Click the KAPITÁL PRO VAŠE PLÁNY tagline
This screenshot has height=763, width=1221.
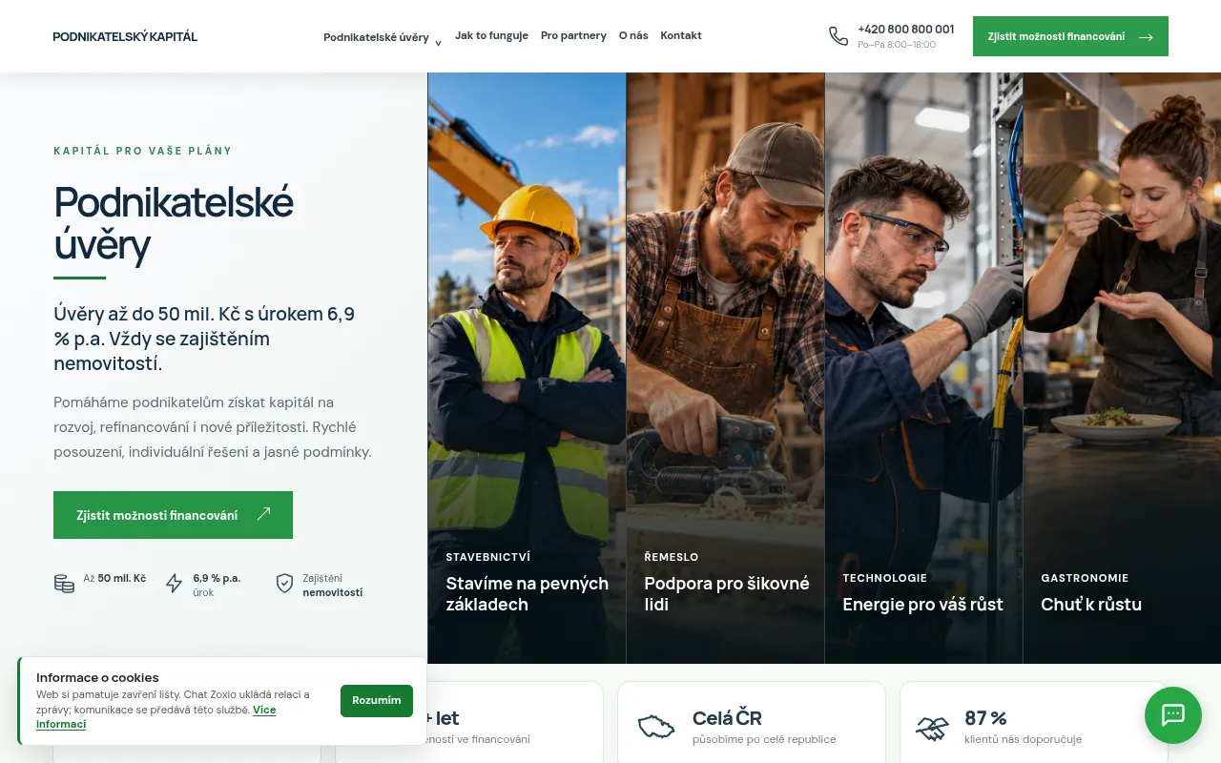[x=143, y=151]
